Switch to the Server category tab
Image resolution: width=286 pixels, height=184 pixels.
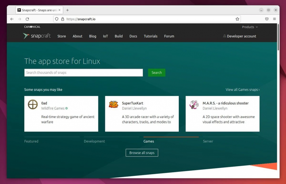208,141
